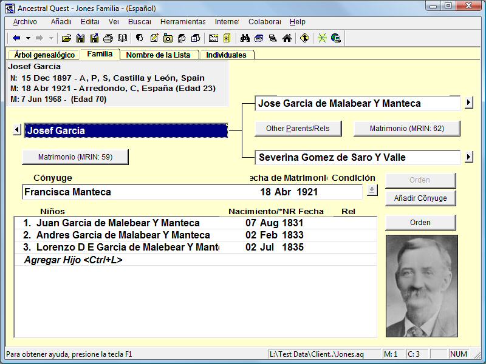Click the camera toolbar icon
486x364 pixels.
coord(168,38)
